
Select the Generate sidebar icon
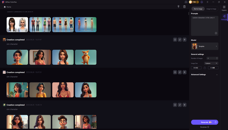(224, 17)
